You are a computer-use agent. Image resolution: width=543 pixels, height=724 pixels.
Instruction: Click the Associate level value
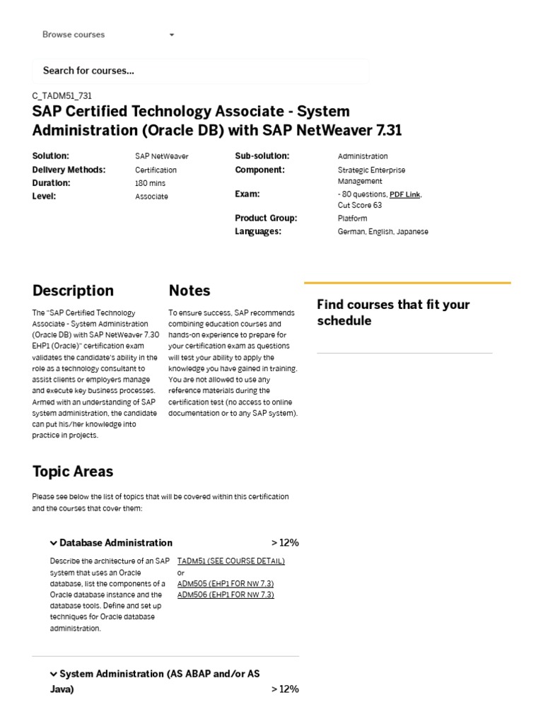click(151, 197)
